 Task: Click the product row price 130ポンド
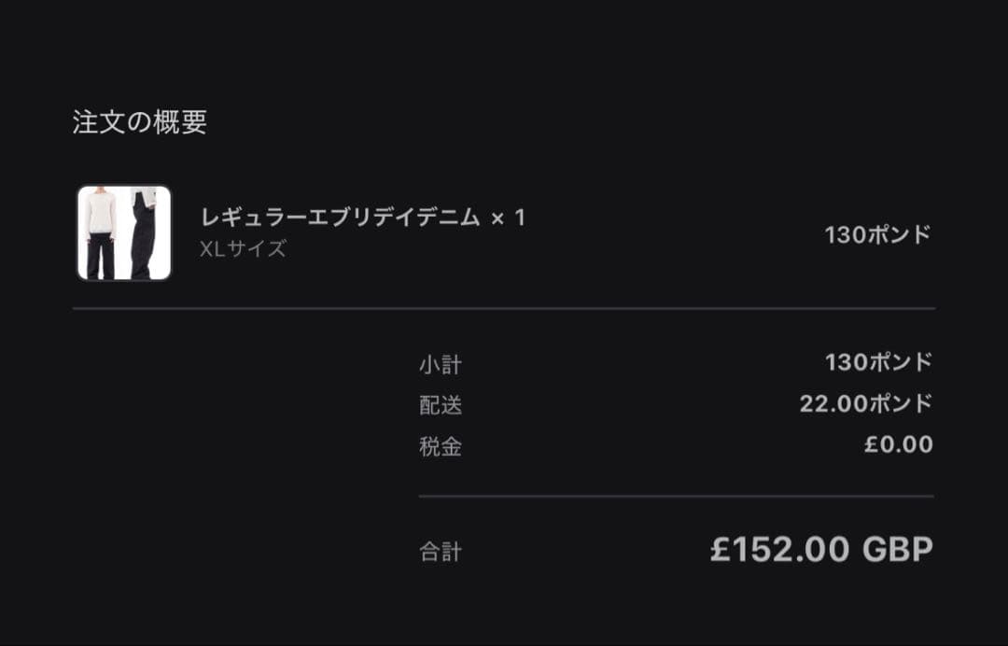tap(877, 235)
